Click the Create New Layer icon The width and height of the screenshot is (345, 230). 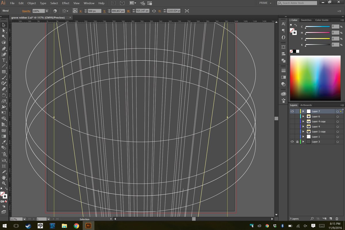[331, 219]
